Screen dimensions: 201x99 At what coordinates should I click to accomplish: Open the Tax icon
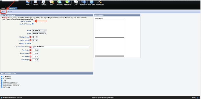pyautogui.click(x=76, y=2)
